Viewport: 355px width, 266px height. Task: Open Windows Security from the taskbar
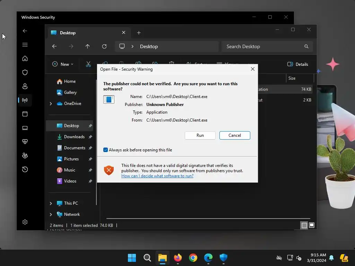pyautogui.click(x=224, y=258)
